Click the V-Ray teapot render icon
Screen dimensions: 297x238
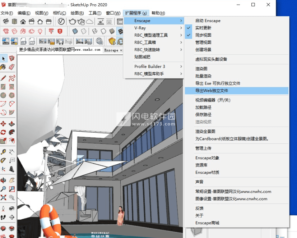click(x=72, y=22)
